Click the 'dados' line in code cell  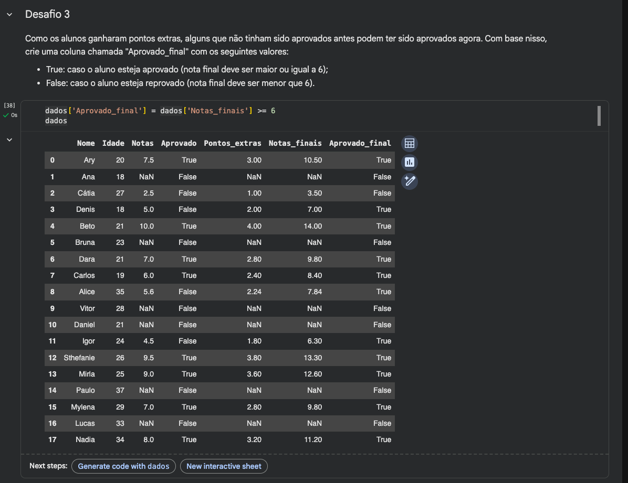pyautogui.click(x=56, y=121)
